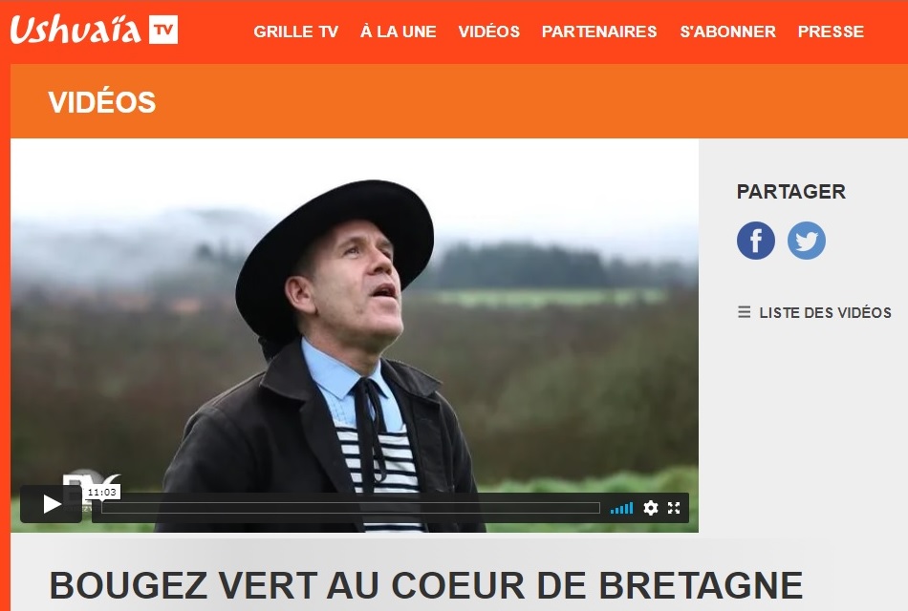Share on Twitter

(x=806, y=241)
